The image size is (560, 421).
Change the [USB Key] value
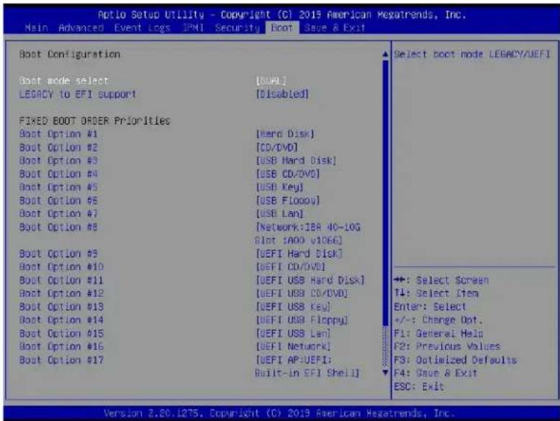point(280,187)
